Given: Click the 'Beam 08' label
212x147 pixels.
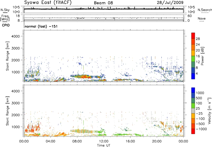Looking at the screenshot, I should [103, 3].
